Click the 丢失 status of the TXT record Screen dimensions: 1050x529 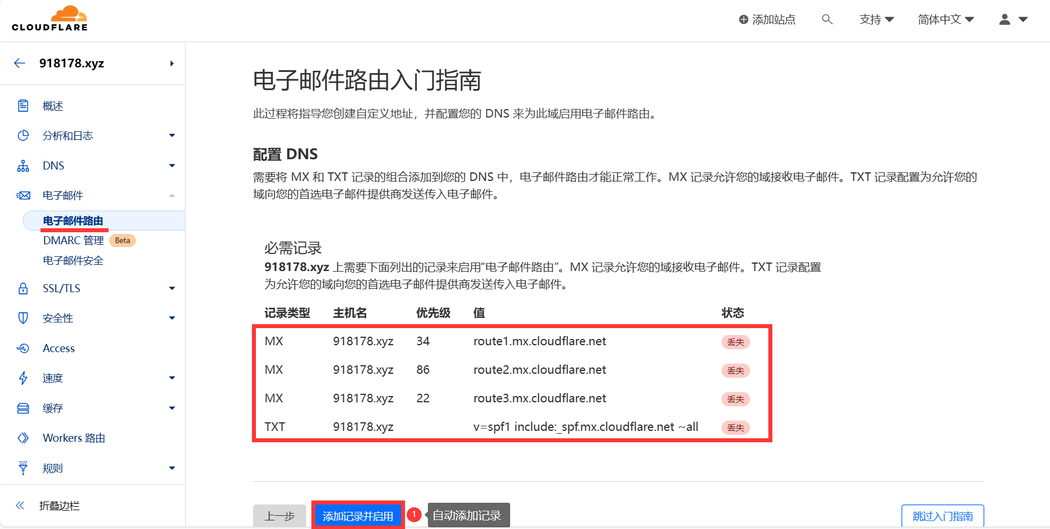point(735,427)
